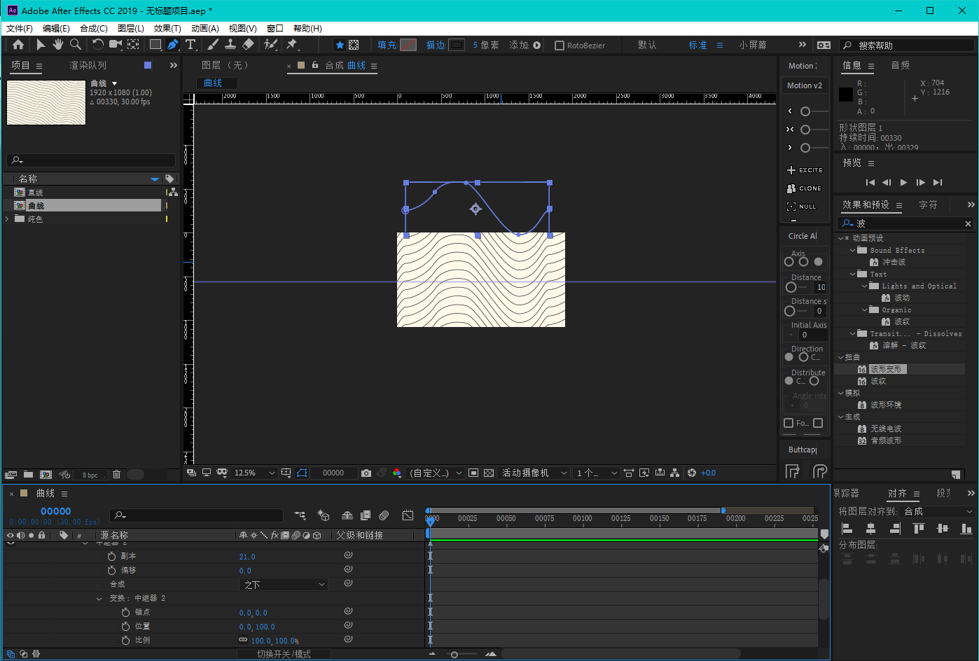Open the 效果(T) menu
This screenshot has width=979, height=661.
coord(167,28)
